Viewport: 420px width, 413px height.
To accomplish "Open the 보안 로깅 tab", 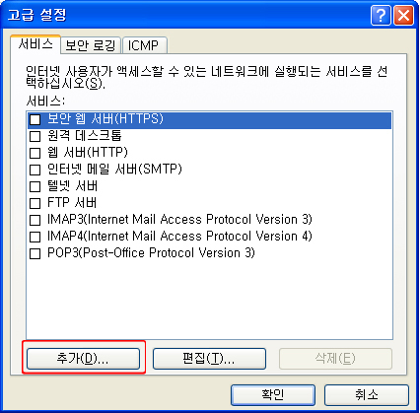I will coord(91,45).
